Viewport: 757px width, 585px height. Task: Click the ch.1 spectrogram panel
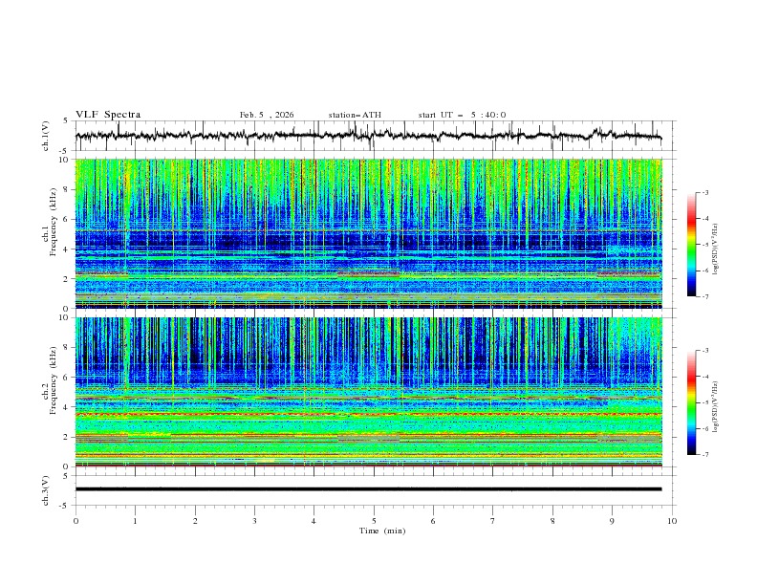368,233
